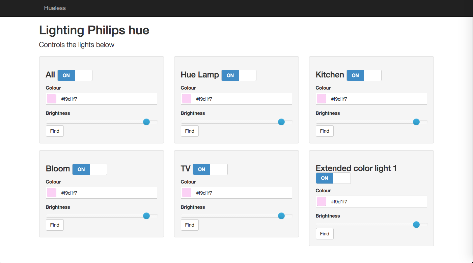This screenshot has width=473, height=263.
Task: Click Find in the Bloom card
Action: pos(55,225)
